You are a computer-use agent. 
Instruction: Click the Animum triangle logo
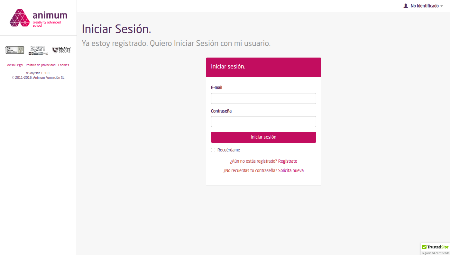[x=20, y=18]
